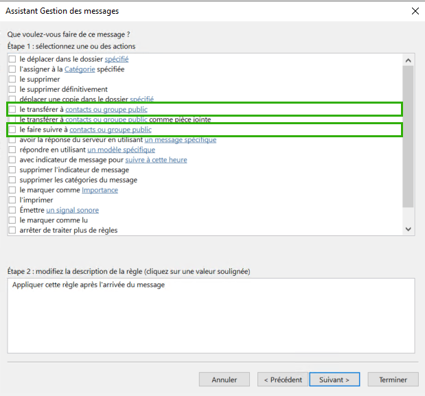The image size is (425, 396).
Task: Click the 'Catégorie' link
Action: (80, 69)
